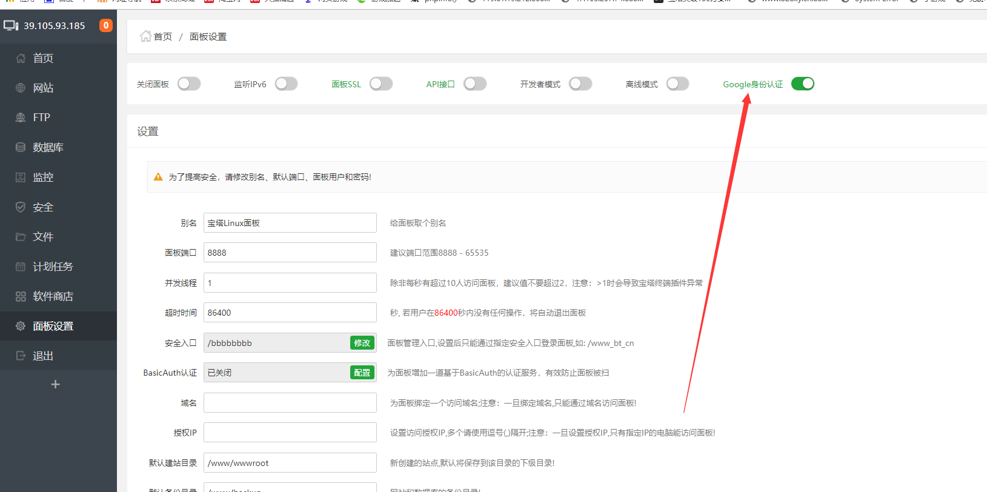The width and height of the screenshot is (987, 492).
Task: Click the shield icon beside 安全
Action: point(21,207)
